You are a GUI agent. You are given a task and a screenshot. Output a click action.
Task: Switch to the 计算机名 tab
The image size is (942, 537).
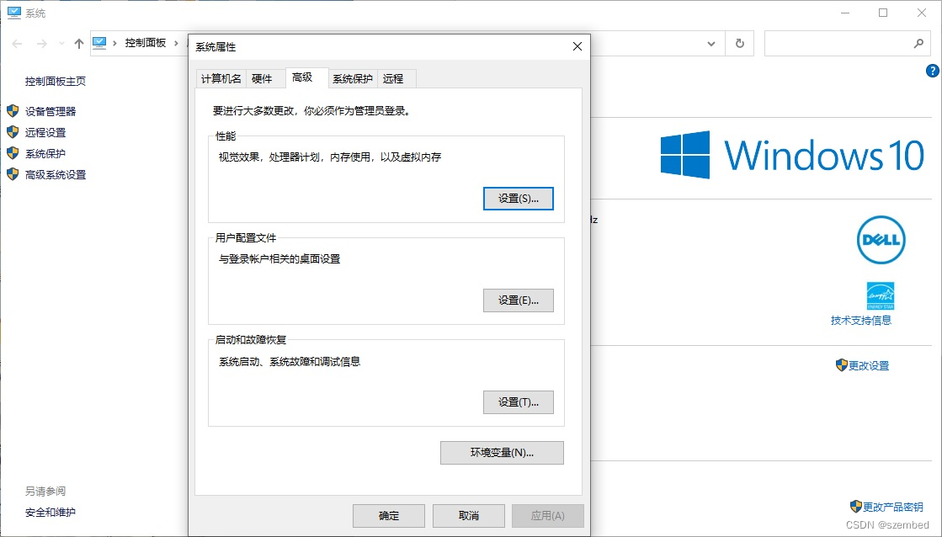coord(221,78)
